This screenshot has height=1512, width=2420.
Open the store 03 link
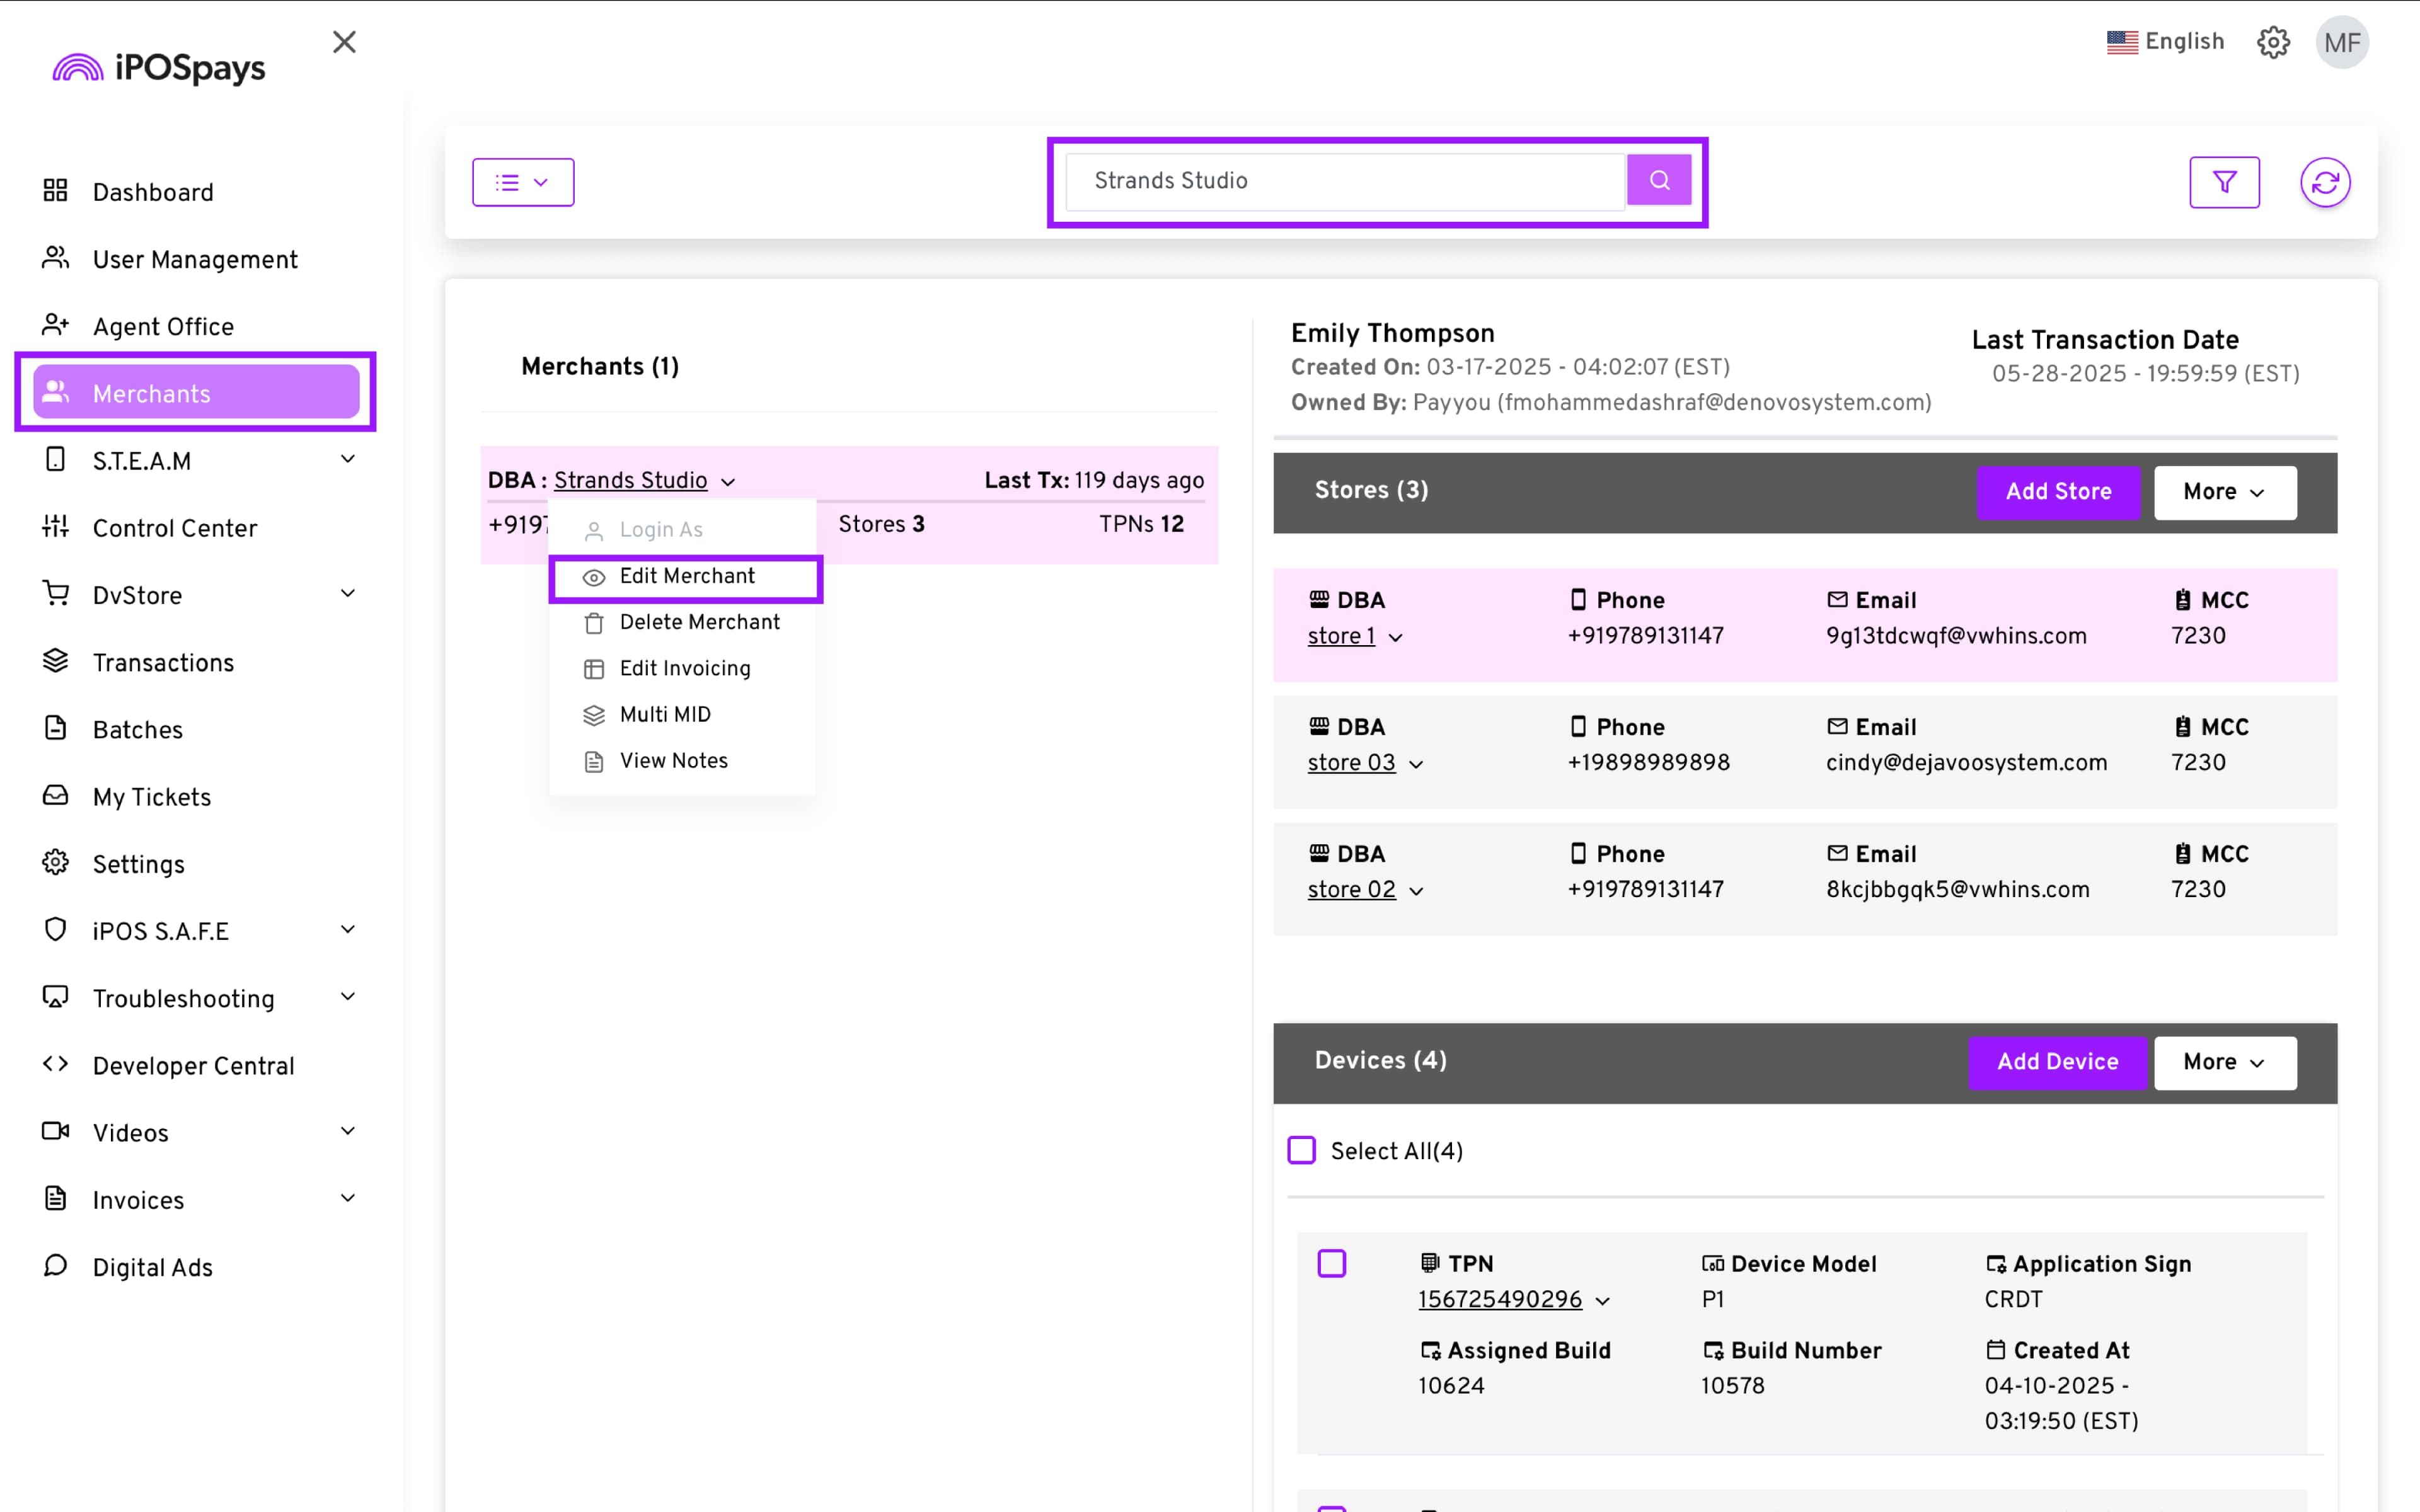pyautogui.click(x=1351, y=762)
